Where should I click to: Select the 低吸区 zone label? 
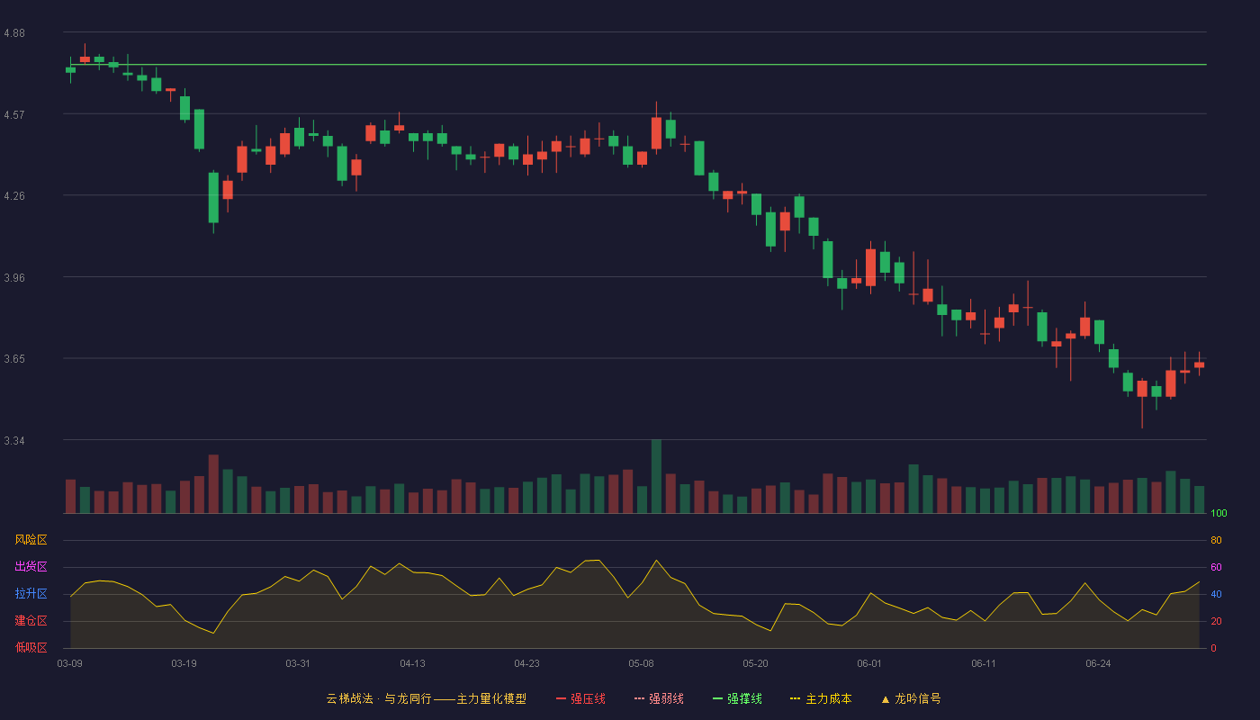(31, 647)
